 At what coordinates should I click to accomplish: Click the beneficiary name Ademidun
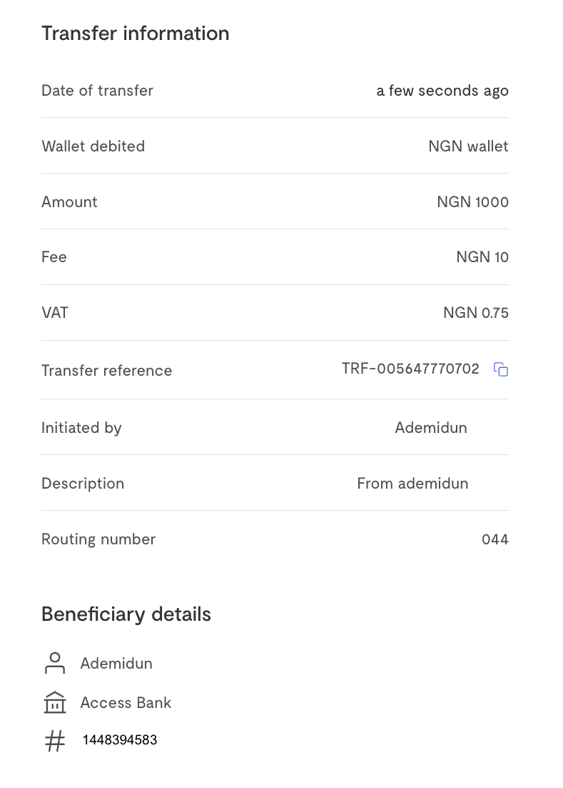(x=116, y=664)
